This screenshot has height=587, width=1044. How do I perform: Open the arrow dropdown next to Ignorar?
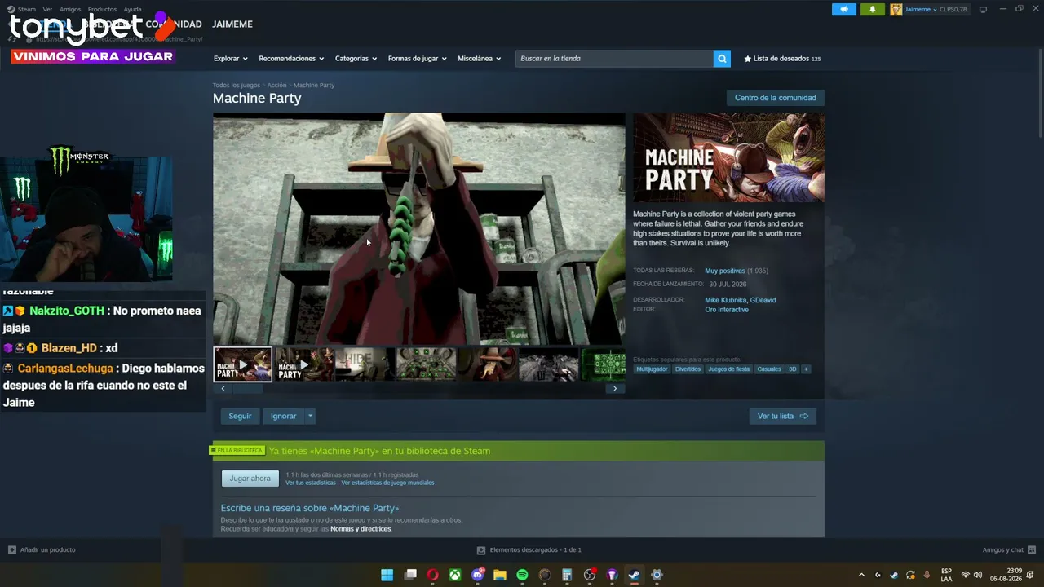point(310,416)
